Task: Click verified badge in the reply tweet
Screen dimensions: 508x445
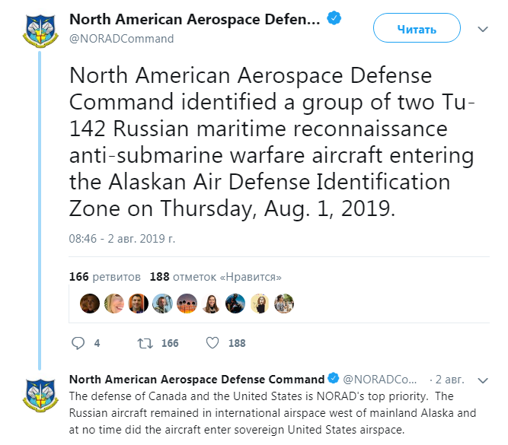Action: tap(333, 378)
